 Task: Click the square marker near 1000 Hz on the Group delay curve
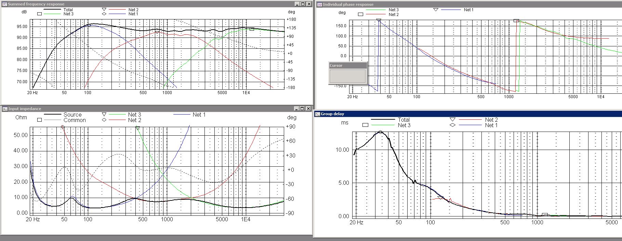tap(545, 215)
